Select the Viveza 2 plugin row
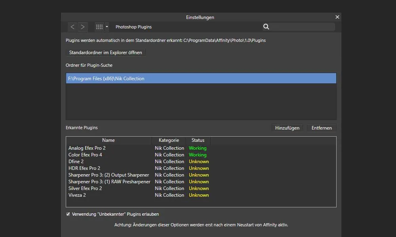Viewport: 396px width, 237px height. [x=201, y=195]
